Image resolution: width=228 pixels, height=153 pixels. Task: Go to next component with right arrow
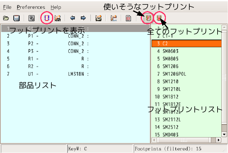[x=83, y=18]
